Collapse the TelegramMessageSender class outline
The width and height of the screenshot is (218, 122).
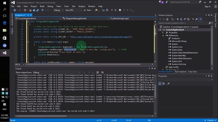(x=28, y=22)
